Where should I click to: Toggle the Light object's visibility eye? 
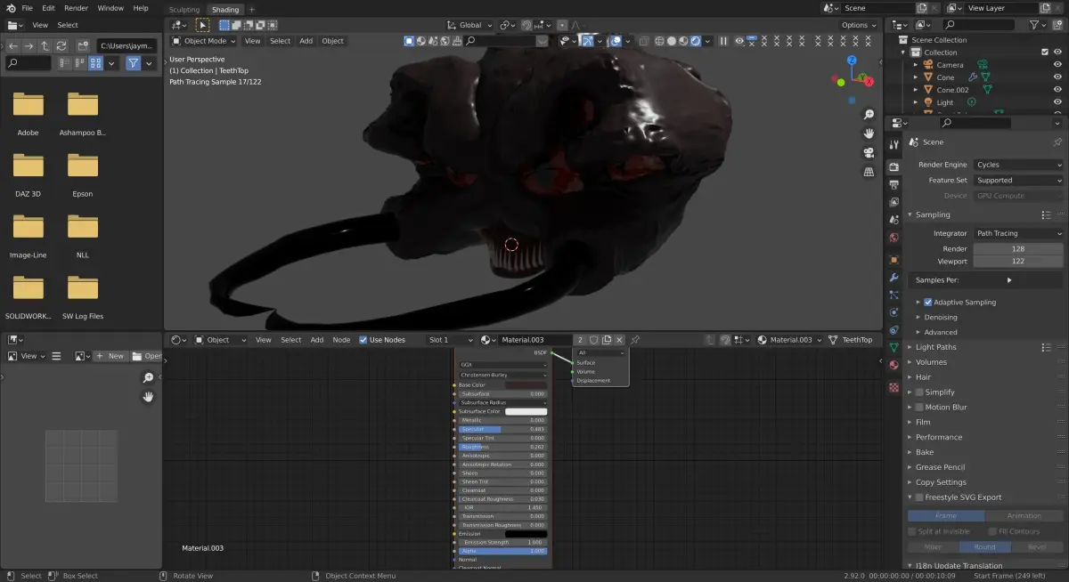pyautogui.click(x=1058, y=102)
